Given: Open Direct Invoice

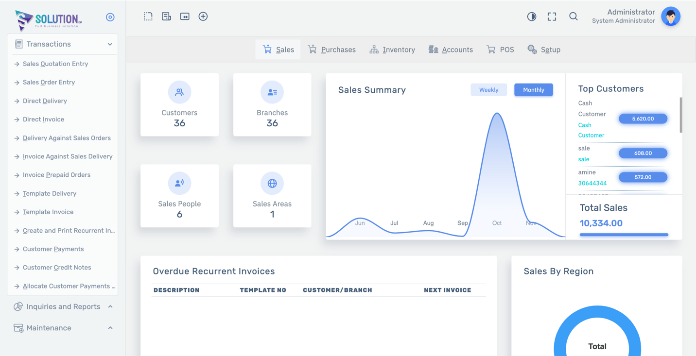Looking at the screenshot, I should [x=43, y=119].
